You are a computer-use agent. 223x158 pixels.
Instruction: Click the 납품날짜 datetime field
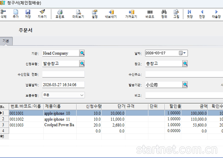click(63, 84)
